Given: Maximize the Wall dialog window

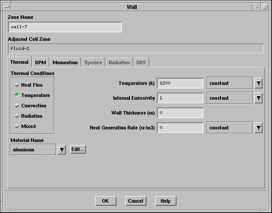Looking at the screenshot, I should (265, 7).
